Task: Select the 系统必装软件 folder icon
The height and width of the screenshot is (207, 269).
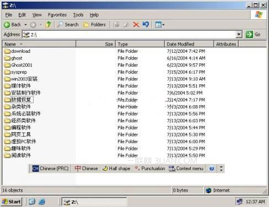Action: 7,114
